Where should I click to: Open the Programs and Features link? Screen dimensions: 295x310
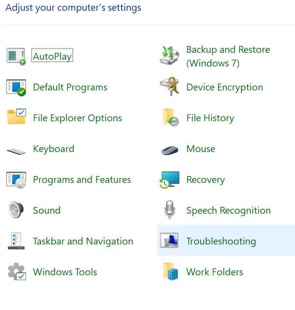coord(82,179)
